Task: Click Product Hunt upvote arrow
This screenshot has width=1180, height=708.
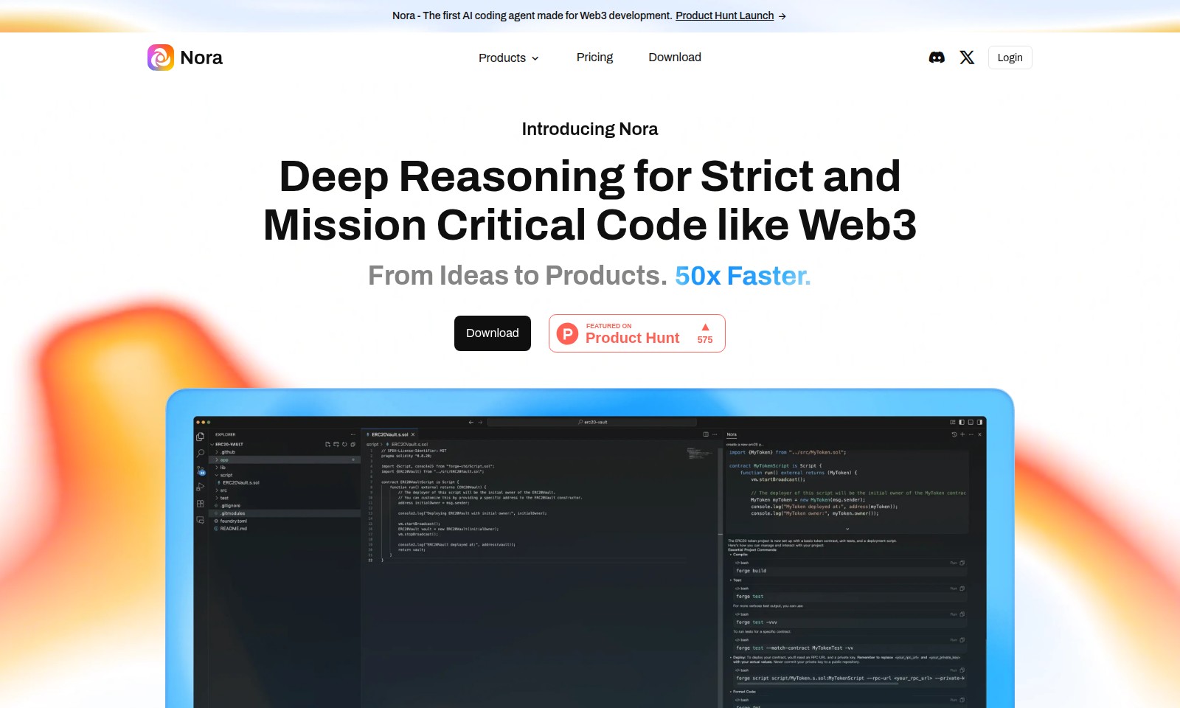Action: pos(705,327)
